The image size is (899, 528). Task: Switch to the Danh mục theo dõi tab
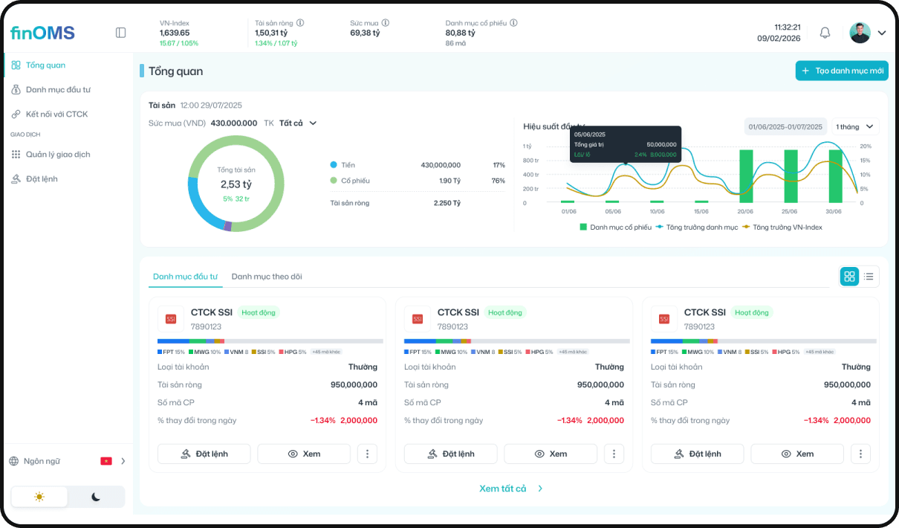[267, 276]
